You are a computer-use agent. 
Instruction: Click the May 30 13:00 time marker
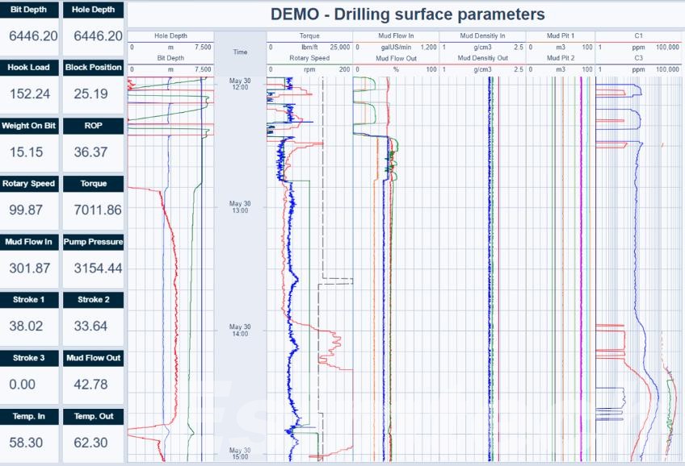240,207
